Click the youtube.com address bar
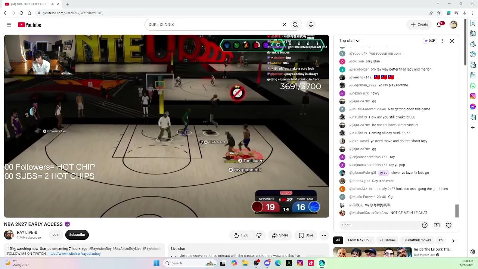Viewport: 478px width, 269px height. click(x=232, y=13)
